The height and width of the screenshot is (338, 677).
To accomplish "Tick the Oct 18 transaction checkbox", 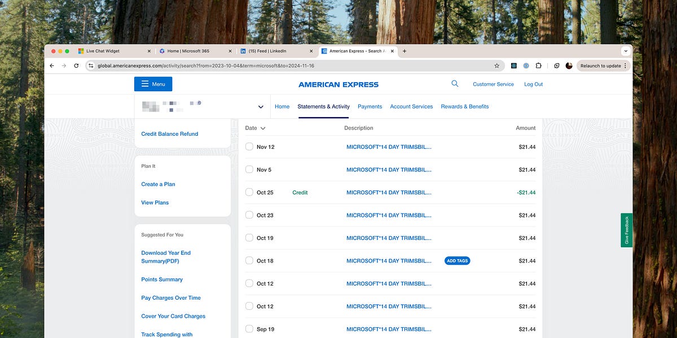I will click(249, 260).
